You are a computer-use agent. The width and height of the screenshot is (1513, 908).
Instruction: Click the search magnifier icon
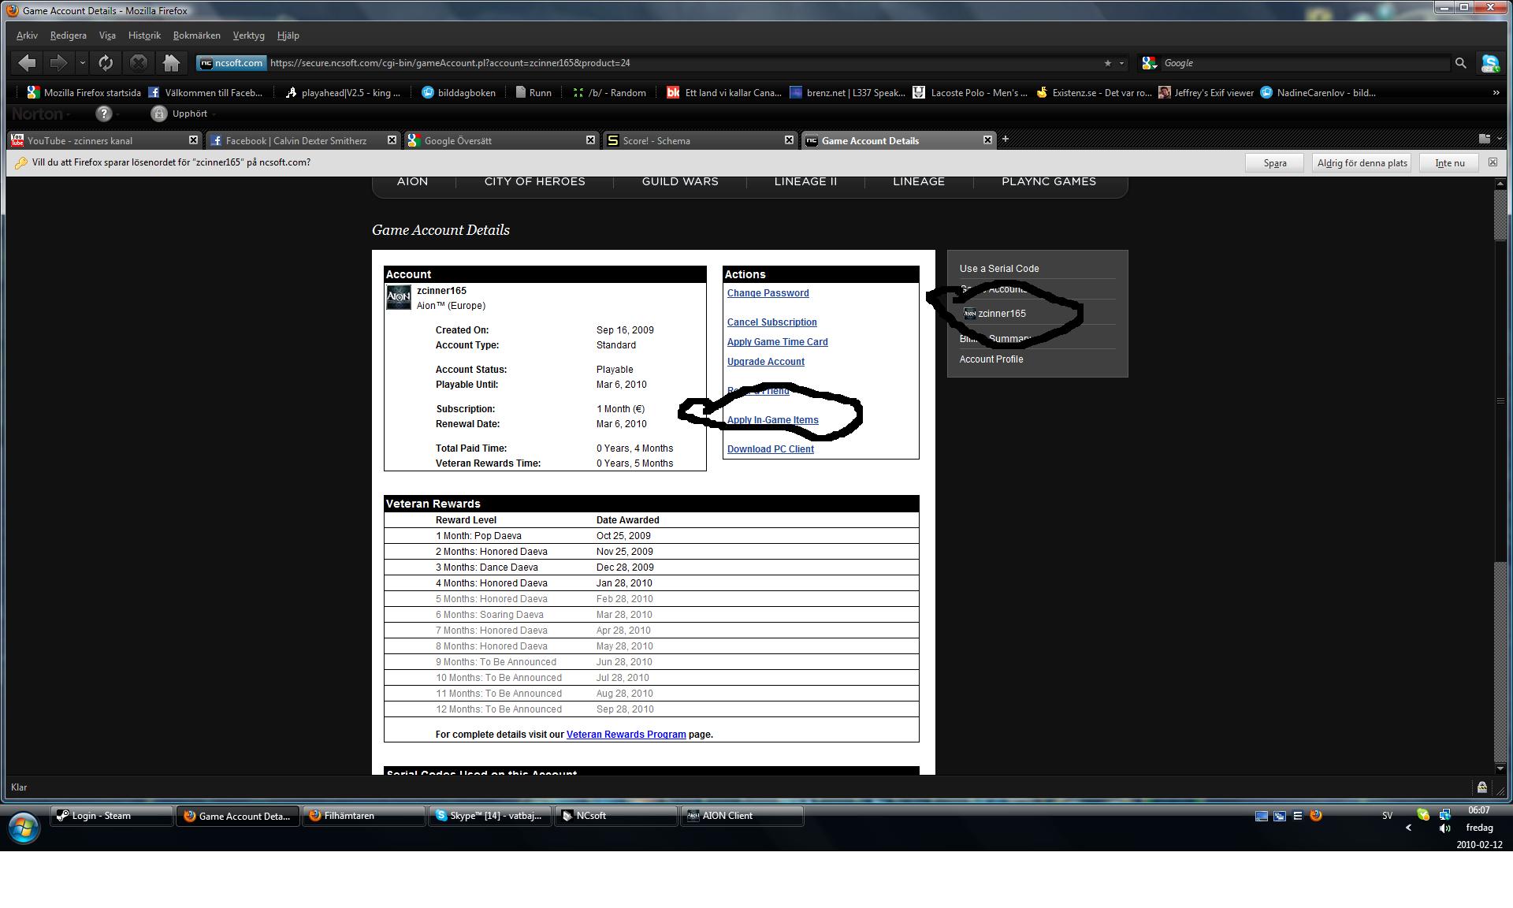coord(1460,63)
